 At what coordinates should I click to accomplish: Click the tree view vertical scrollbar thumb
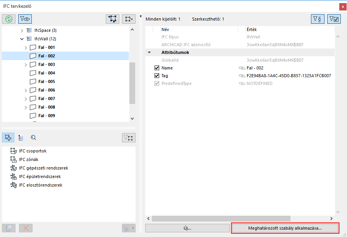pos(132,83)
